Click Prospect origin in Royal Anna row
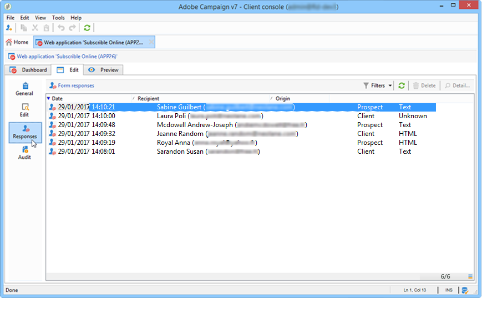This screenshot has width=487, height=328. click(x=369, y=143)
